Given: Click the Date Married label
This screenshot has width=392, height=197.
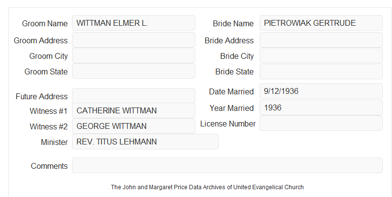Looking at the screenshot, I should click(x=231, y=91).
